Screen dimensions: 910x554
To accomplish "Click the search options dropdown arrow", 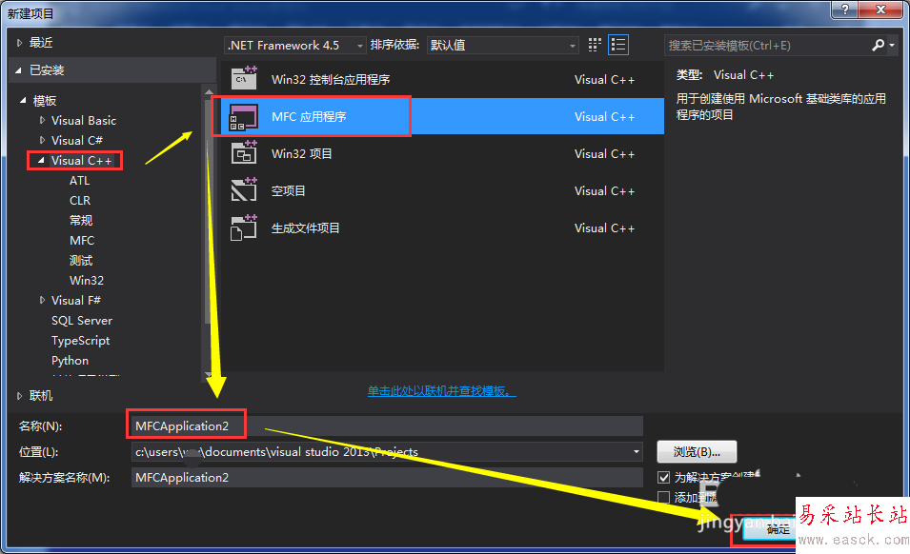I will point(892,45).
